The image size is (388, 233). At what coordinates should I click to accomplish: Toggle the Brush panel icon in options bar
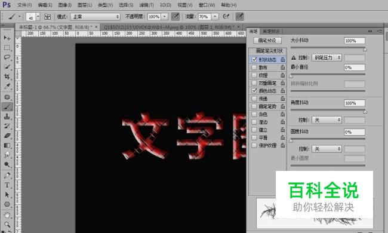point(47,17)
